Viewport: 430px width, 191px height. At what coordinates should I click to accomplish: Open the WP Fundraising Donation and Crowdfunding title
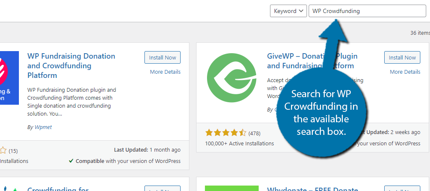71,66
